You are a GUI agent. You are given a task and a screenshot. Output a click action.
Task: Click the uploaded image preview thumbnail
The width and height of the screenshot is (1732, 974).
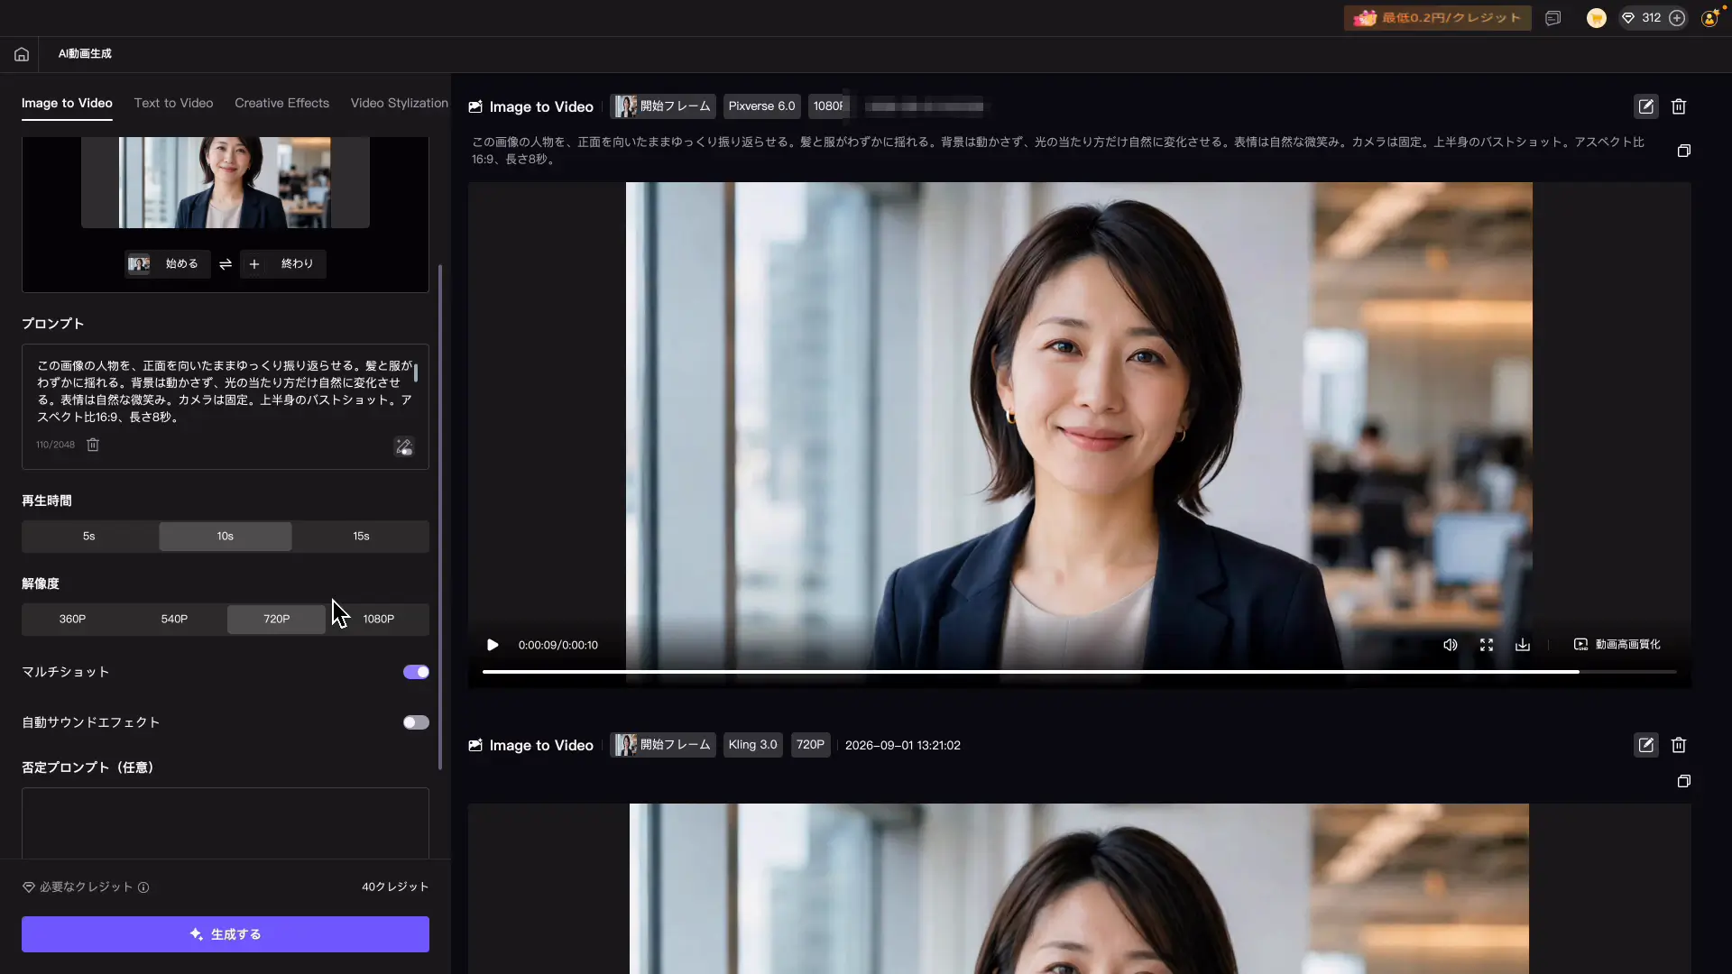(x=226, y=182)
